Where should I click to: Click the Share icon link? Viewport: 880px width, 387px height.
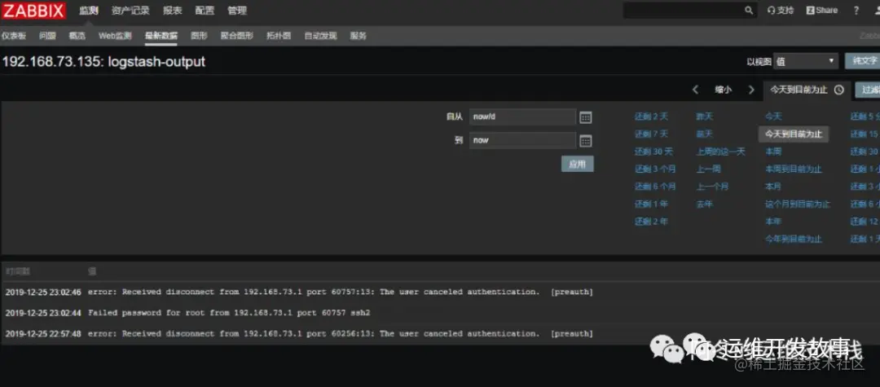click(x=821, y=10)
